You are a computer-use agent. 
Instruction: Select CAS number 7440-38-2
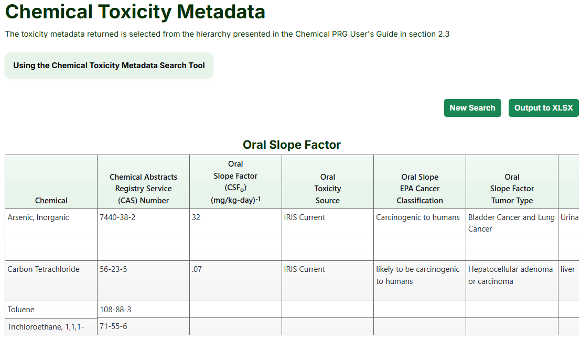click(117, 217)
